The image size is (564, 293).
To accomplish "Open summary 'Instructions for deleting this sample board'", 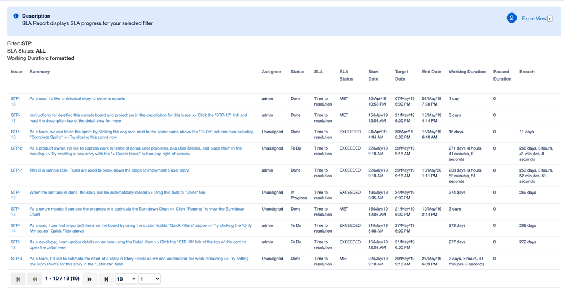I will coord(138,118).
